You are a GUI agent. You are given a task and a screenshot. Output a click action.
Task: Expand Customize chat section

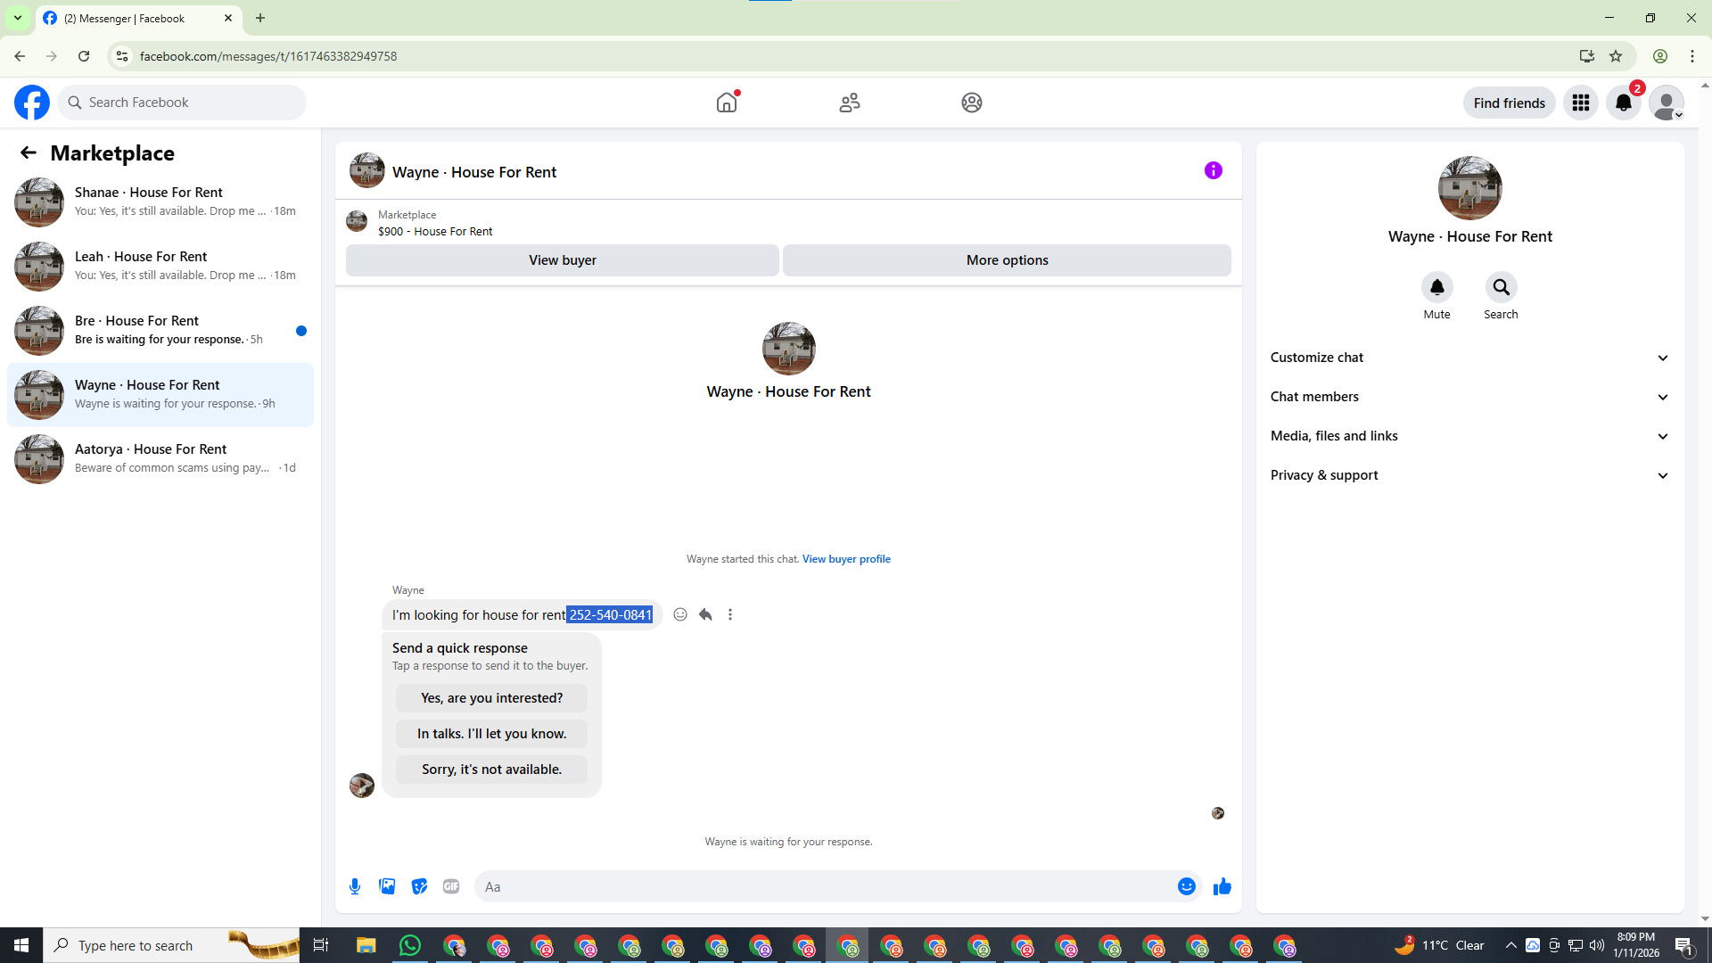(x=1469, y=358)
